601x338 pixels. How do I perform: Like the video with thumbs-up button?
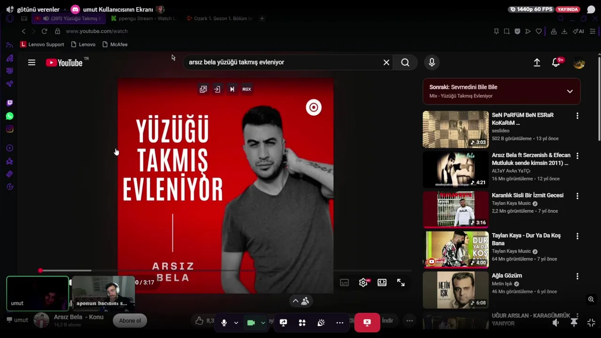click(x=200, y=321)
